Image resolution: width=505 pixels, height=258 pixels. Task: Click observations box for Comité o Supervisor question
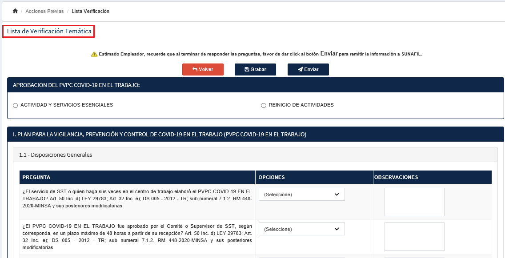(x=414, y=237)
